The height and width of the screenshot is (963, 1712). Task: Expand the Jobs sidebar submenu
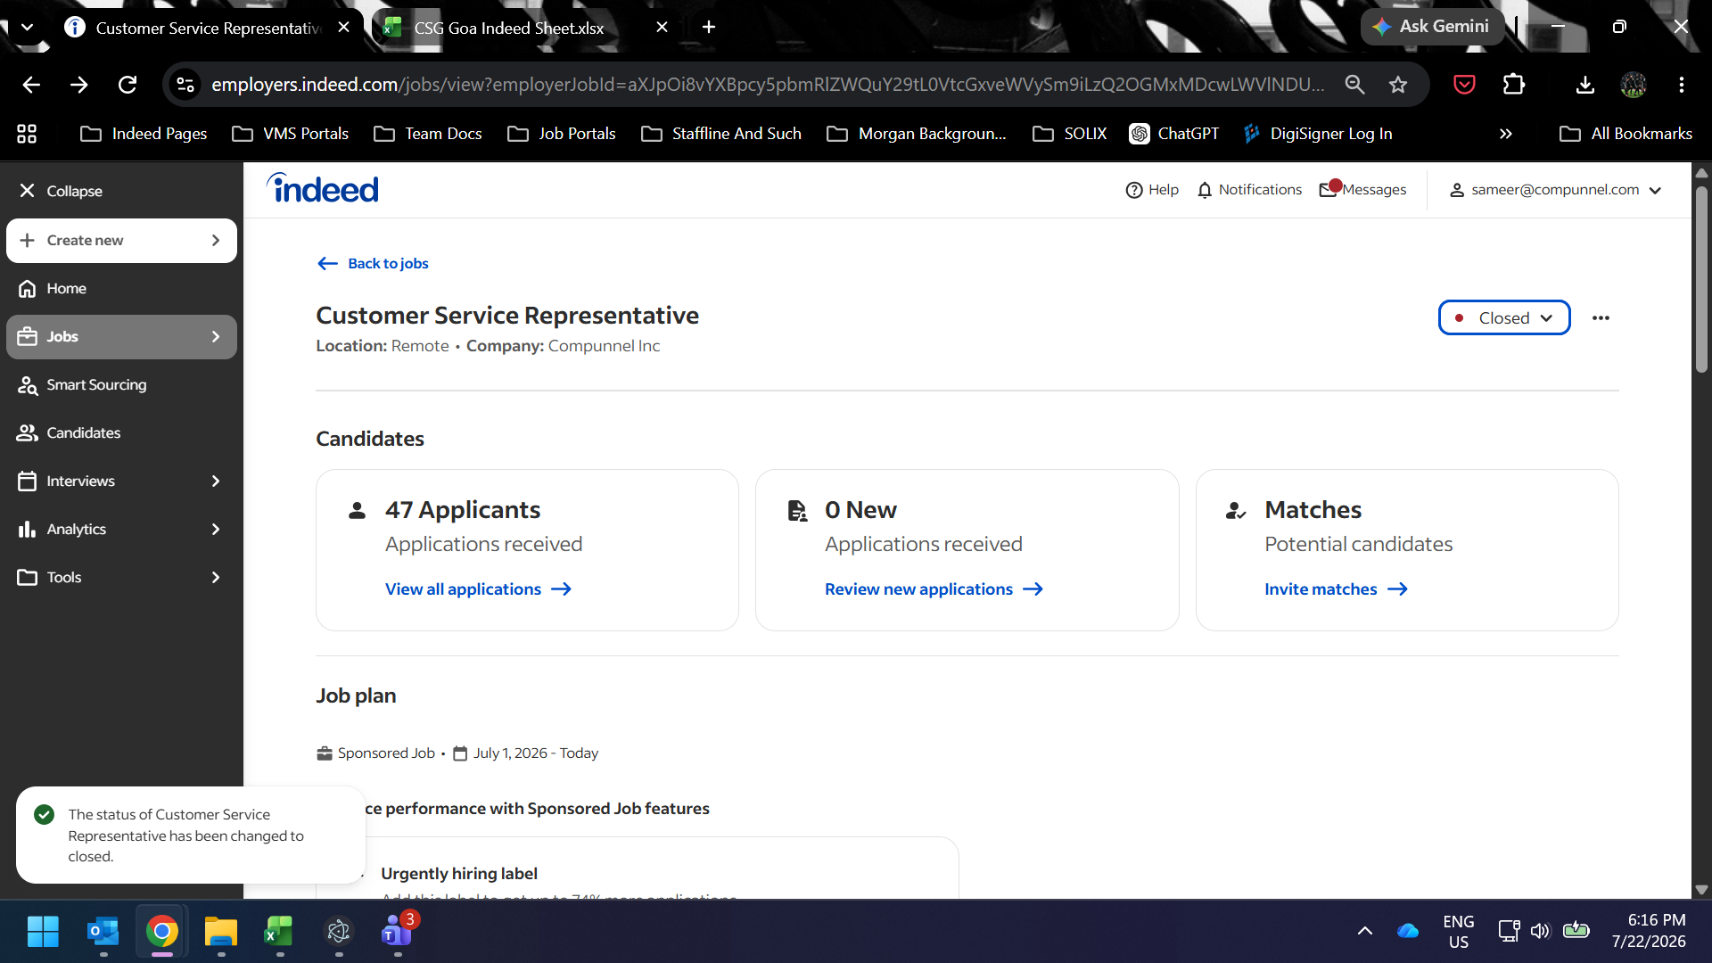[215, 337]
